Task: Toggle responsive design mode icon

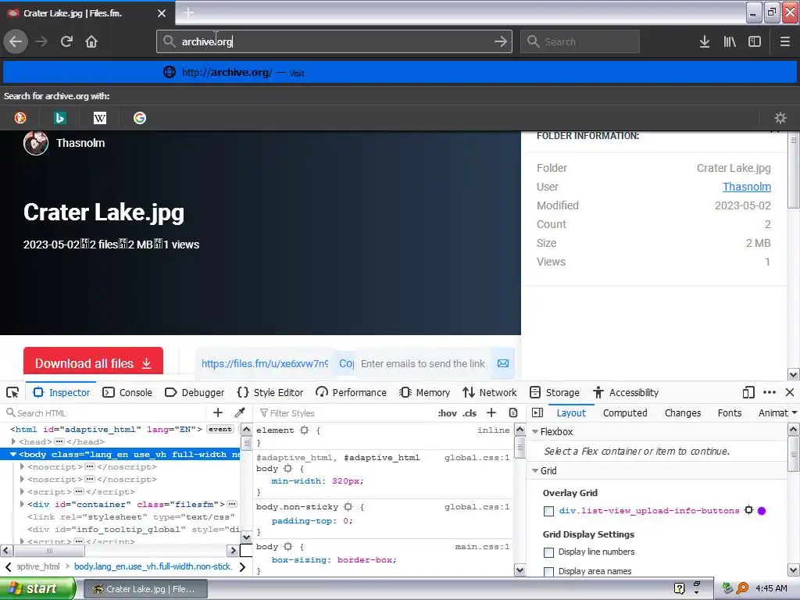Action: tap(748, 392)
